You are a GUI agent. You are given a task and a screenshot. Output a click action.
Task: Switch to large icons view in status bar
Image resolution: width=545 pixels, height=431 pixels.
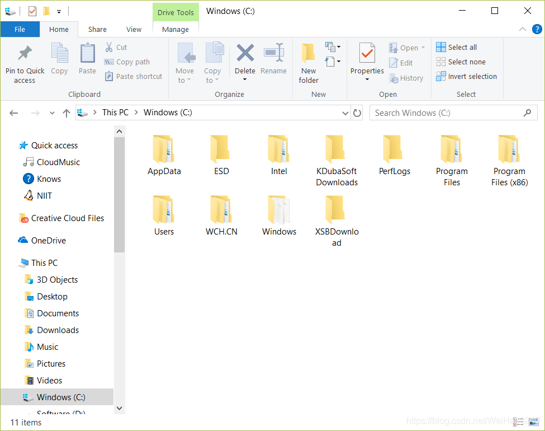(x=534, y=421)
